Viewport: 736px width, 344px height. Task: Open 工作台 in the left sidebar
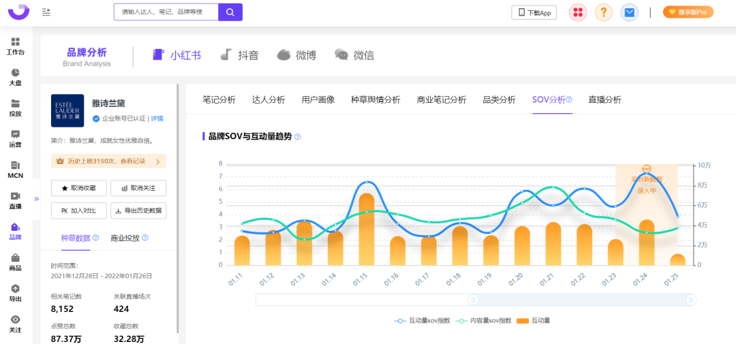16,46
